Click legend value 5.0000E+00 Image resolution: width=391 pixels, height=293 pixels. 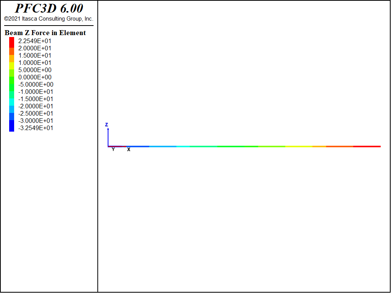coord(35,70)
